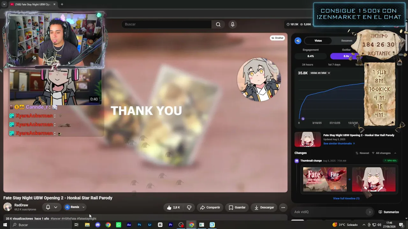Open the three-dot more actions menu

[283, 207]
